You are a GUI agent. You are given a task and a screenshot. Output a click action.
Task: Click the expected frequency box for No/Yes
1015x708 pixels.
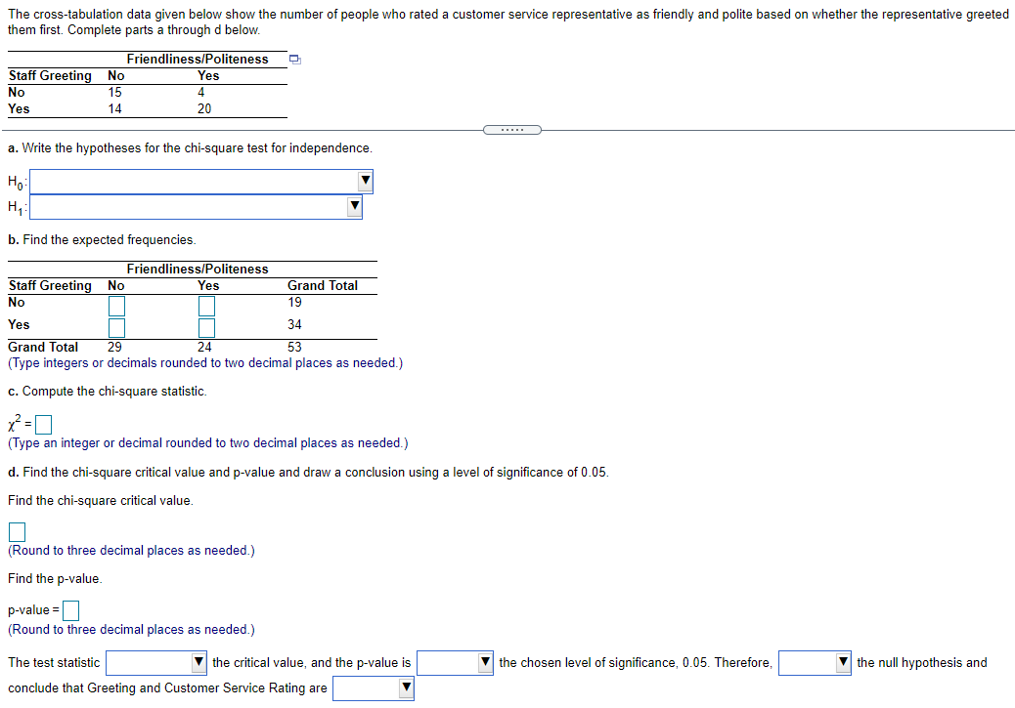coord(205,306)
